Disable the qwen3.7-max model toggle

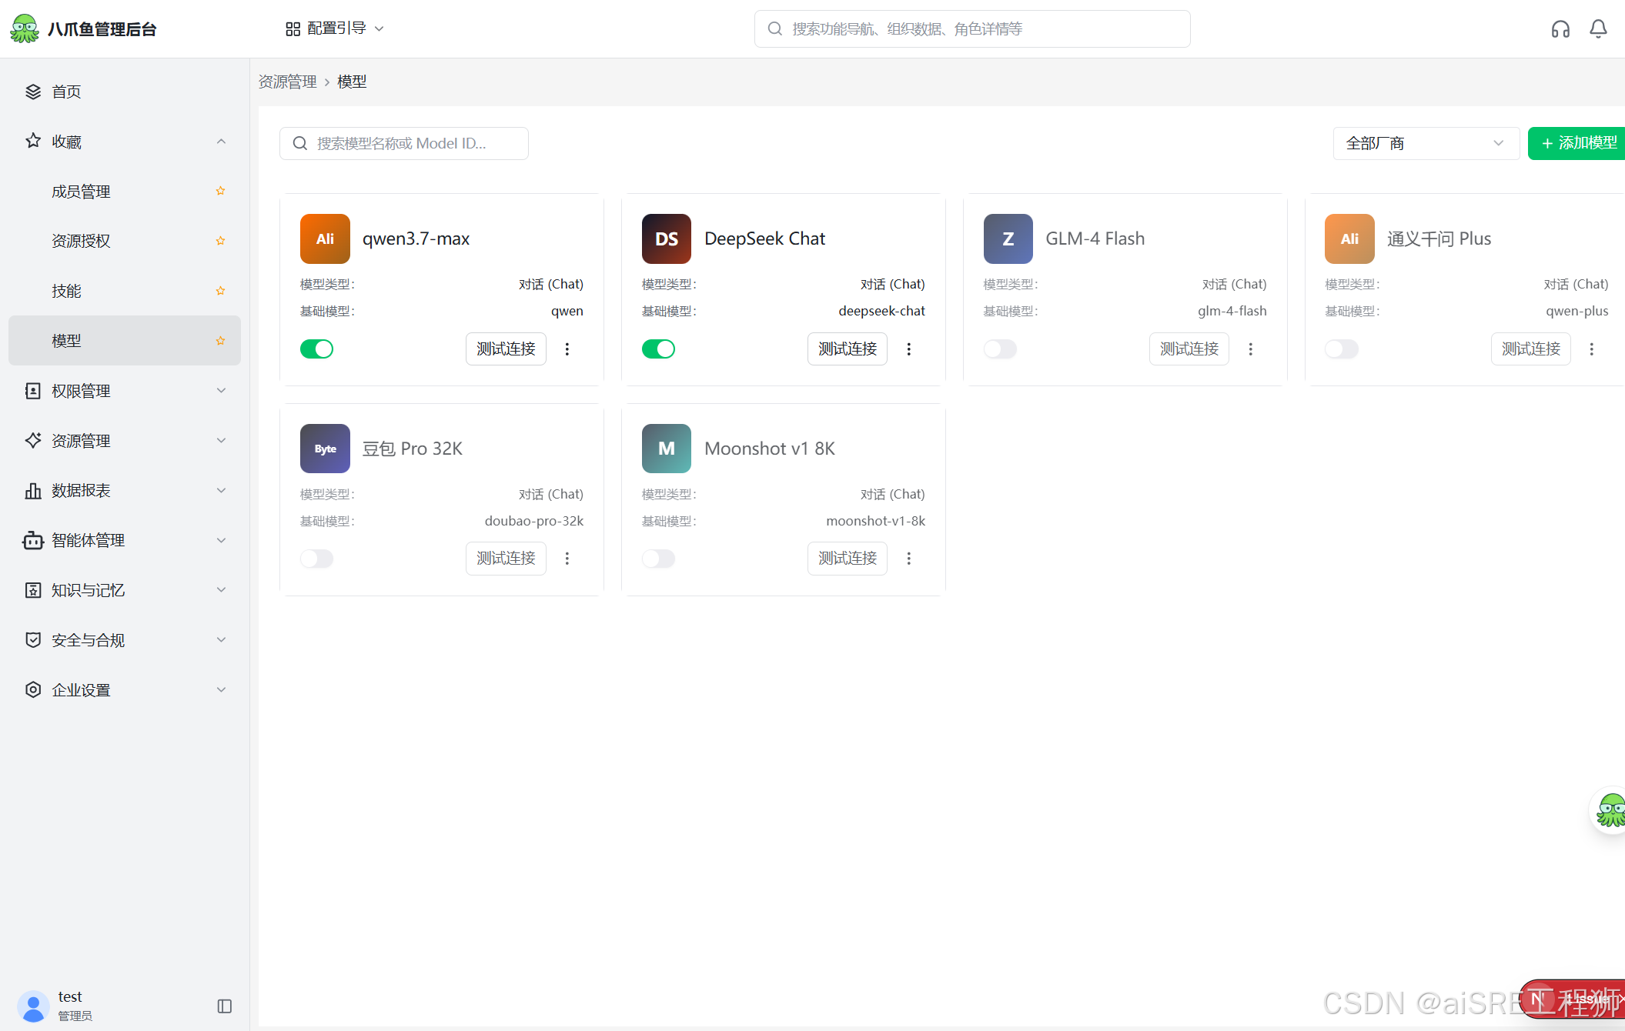point(317,349)
